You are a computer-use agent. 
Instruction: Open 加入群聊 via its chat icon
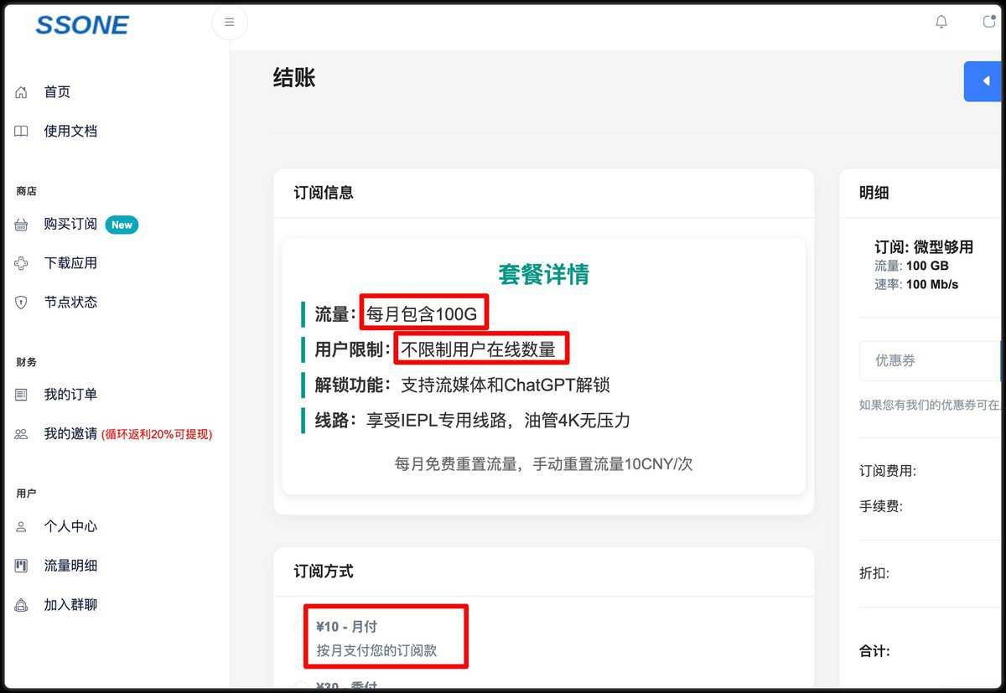coord(20,604)
